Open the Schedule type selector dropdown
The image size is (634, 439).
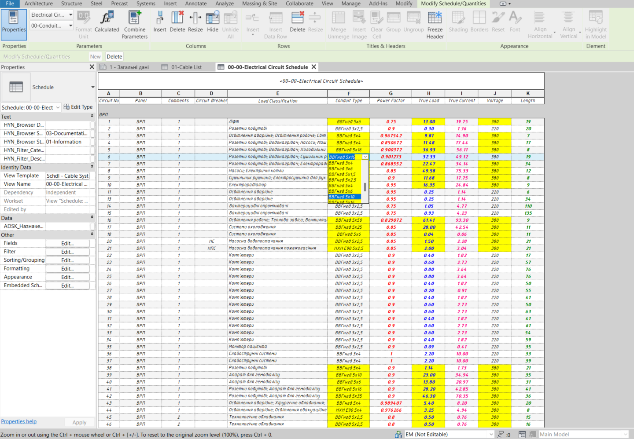pos(92,87)
